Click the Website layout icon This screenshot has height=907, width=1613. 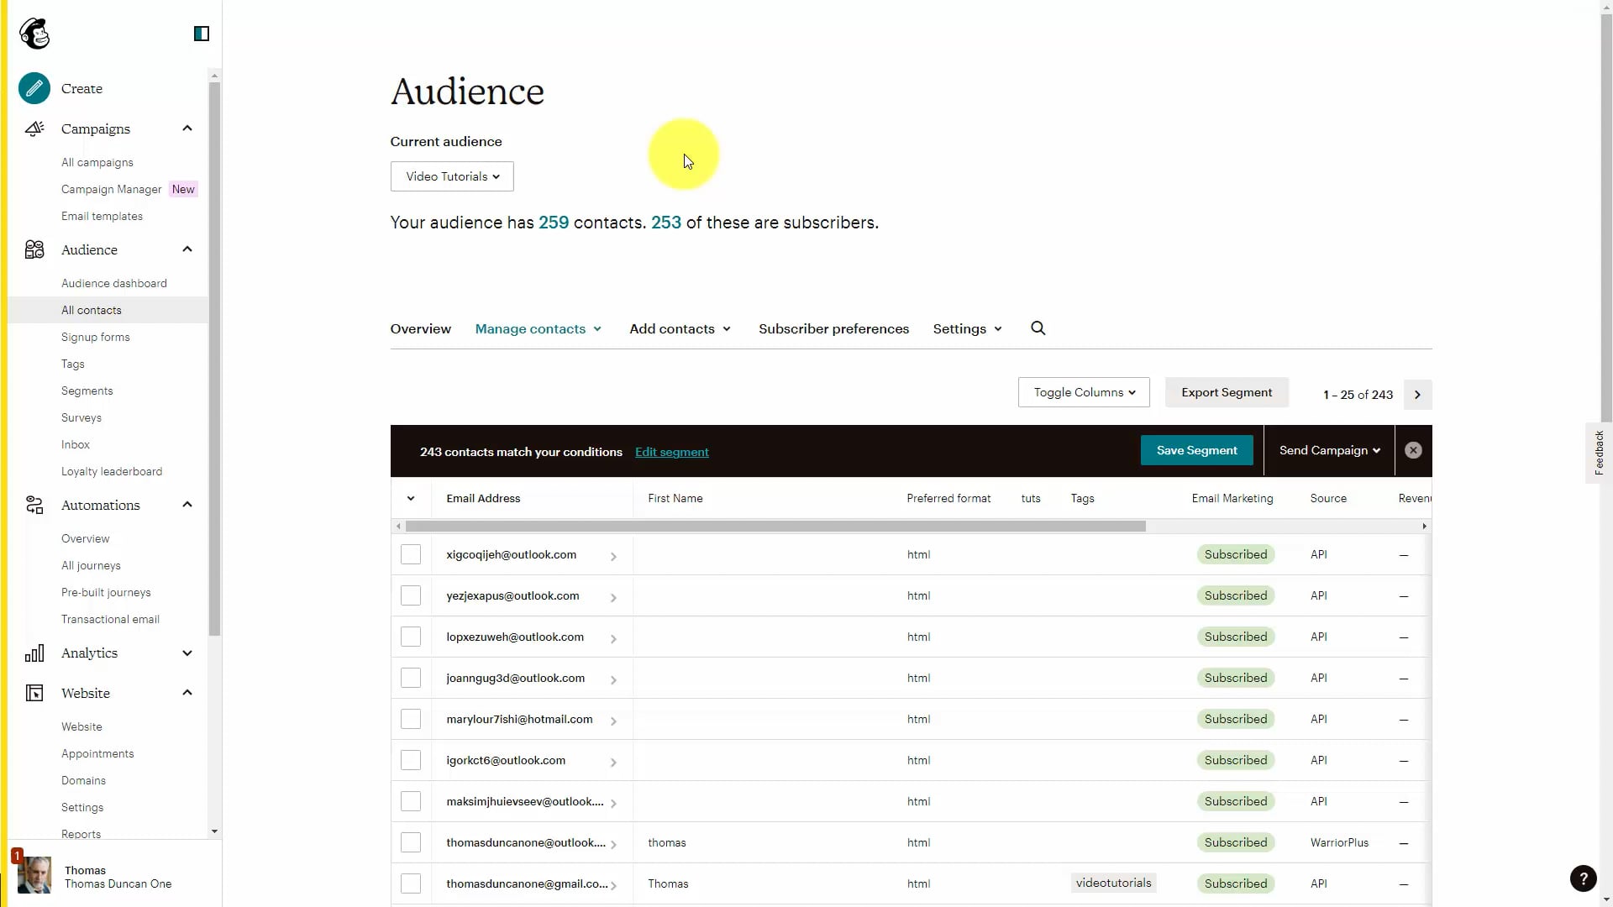(34, 693)
